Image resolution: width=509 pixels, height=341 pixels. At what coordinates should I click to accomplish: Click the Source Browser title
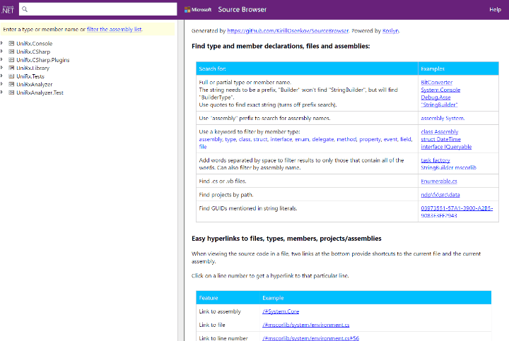(x=242, y=10)
